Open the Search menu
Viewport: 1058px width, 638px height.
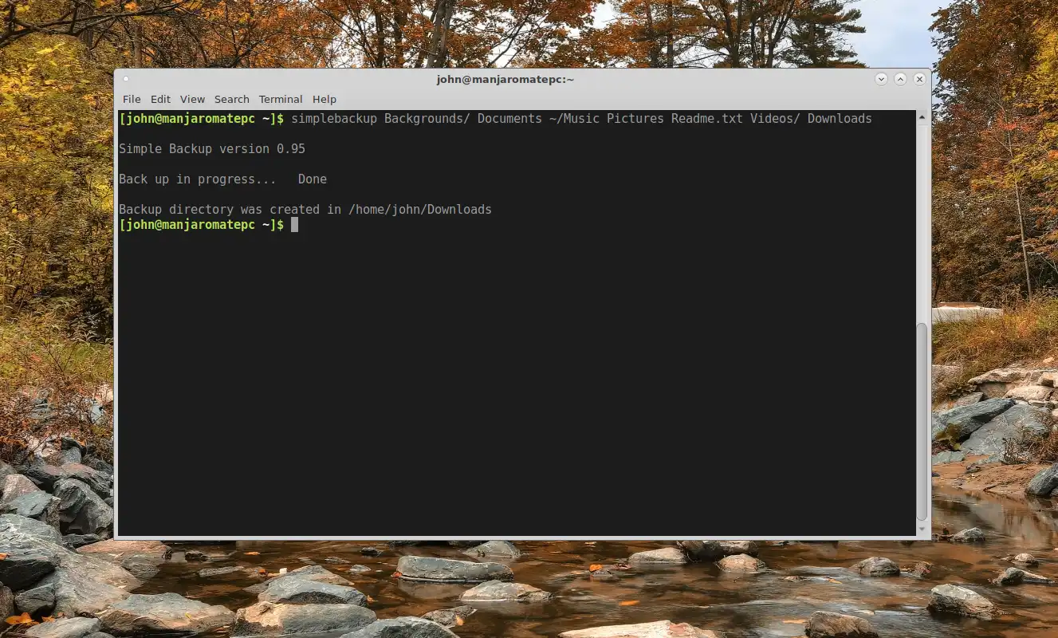pyautogui.click(x=231, y=99)
